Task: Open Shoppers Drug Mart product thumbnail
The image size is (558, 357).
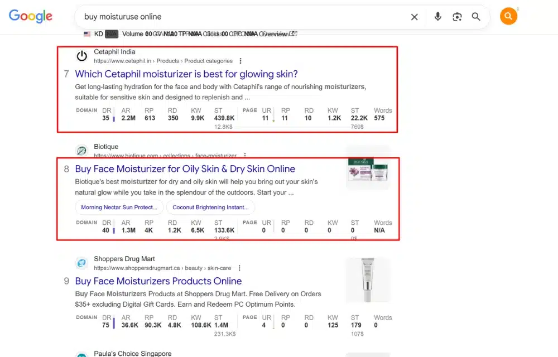Action: point(368,280)
